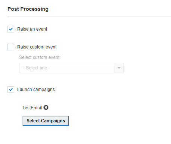Viewport: 171px width, 144px height.
Task: Expand custom event options via arrow button
Action: [119, 68]
